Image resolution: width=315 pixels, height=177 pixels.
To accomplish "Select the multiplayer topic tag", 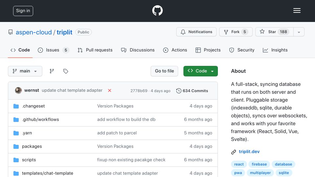I will [260, 173].
